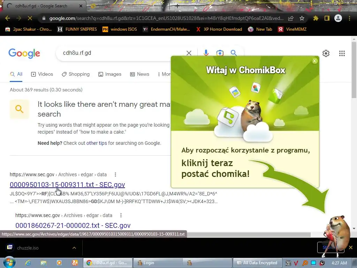Click into the Google search input field

(x=123, y=53)
